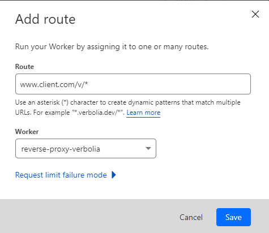Place cursor after www.client.com/v/* text
This screenshot has height=233, width=269.
point(88,84)
